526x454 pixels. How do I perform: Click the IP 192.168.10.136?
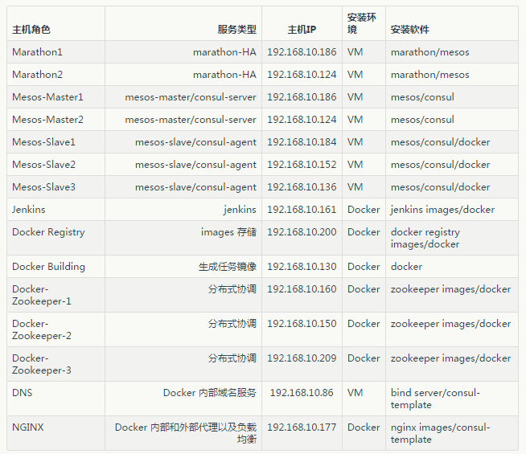302,187
